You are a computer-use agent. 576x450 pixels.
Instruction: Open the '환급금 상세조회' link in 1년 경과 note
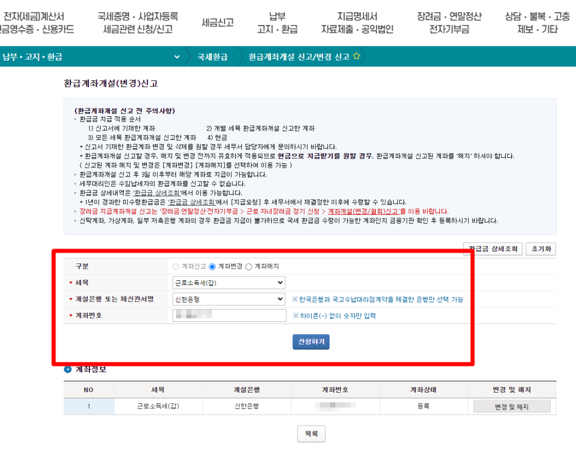tap(192, 202)
